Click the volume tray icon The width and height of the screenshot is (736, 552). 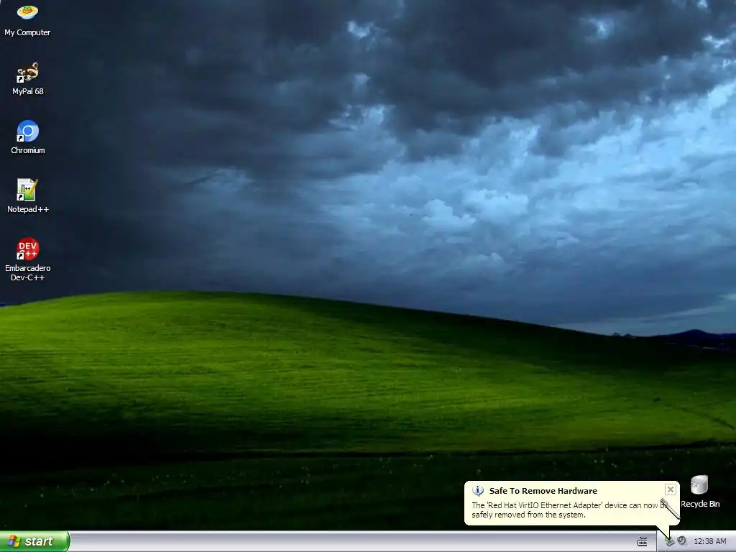point(682,541)
